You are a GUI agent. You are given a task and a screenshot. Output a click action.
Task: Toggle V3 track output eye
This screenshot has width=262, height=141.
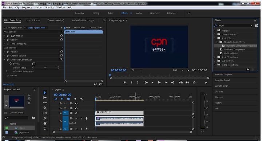point(76,103)
